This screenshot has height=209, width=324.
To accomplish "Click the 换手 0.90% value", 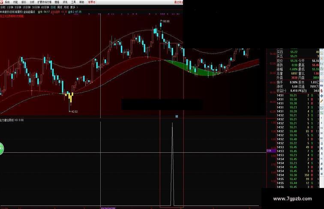I will click(x=294, y=82).
